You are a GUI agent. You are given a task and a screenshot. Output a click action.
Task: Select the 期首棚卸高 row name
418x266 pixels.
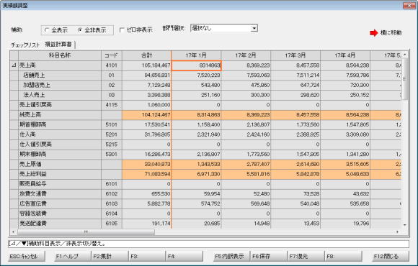pyautogui.click(x=32, y=124)
